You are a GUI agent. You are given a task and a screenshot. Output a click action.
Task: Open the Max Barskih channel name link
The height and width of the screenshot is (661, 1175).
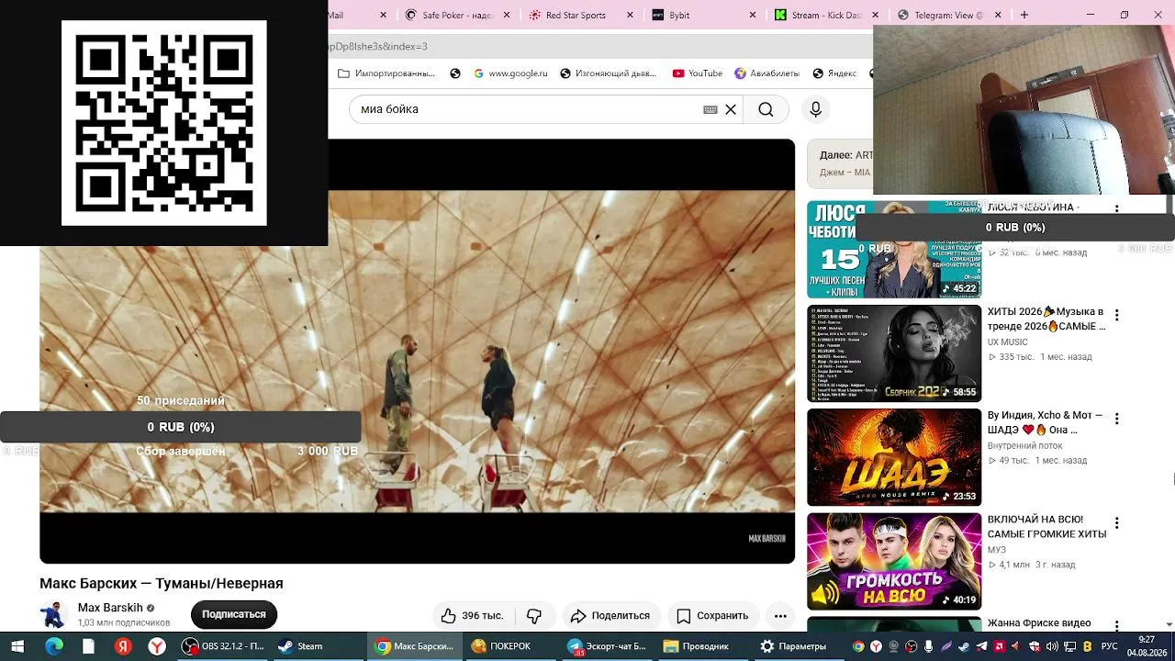click(x=110, y=608)
